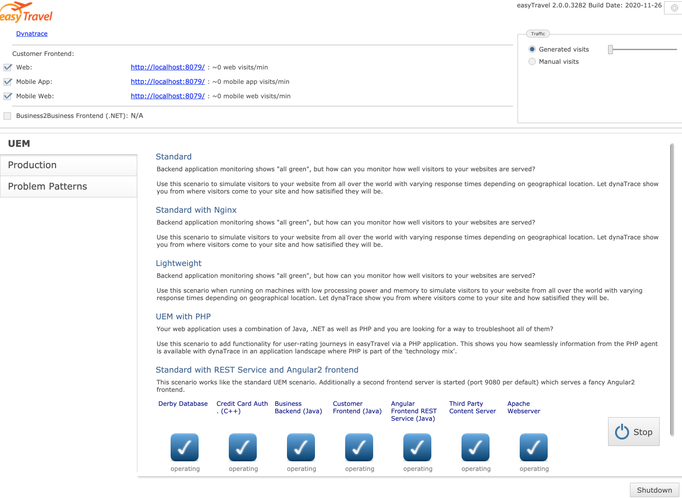The height and width of the screenshot is (498, 682).
Task: Click the 'operating' status under Derby Database
Action: click(185, 469)
